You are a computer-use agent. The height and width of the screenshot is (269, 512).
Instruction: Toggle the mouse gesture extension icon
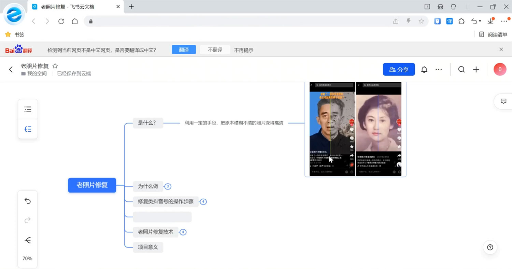coord(437,21)
